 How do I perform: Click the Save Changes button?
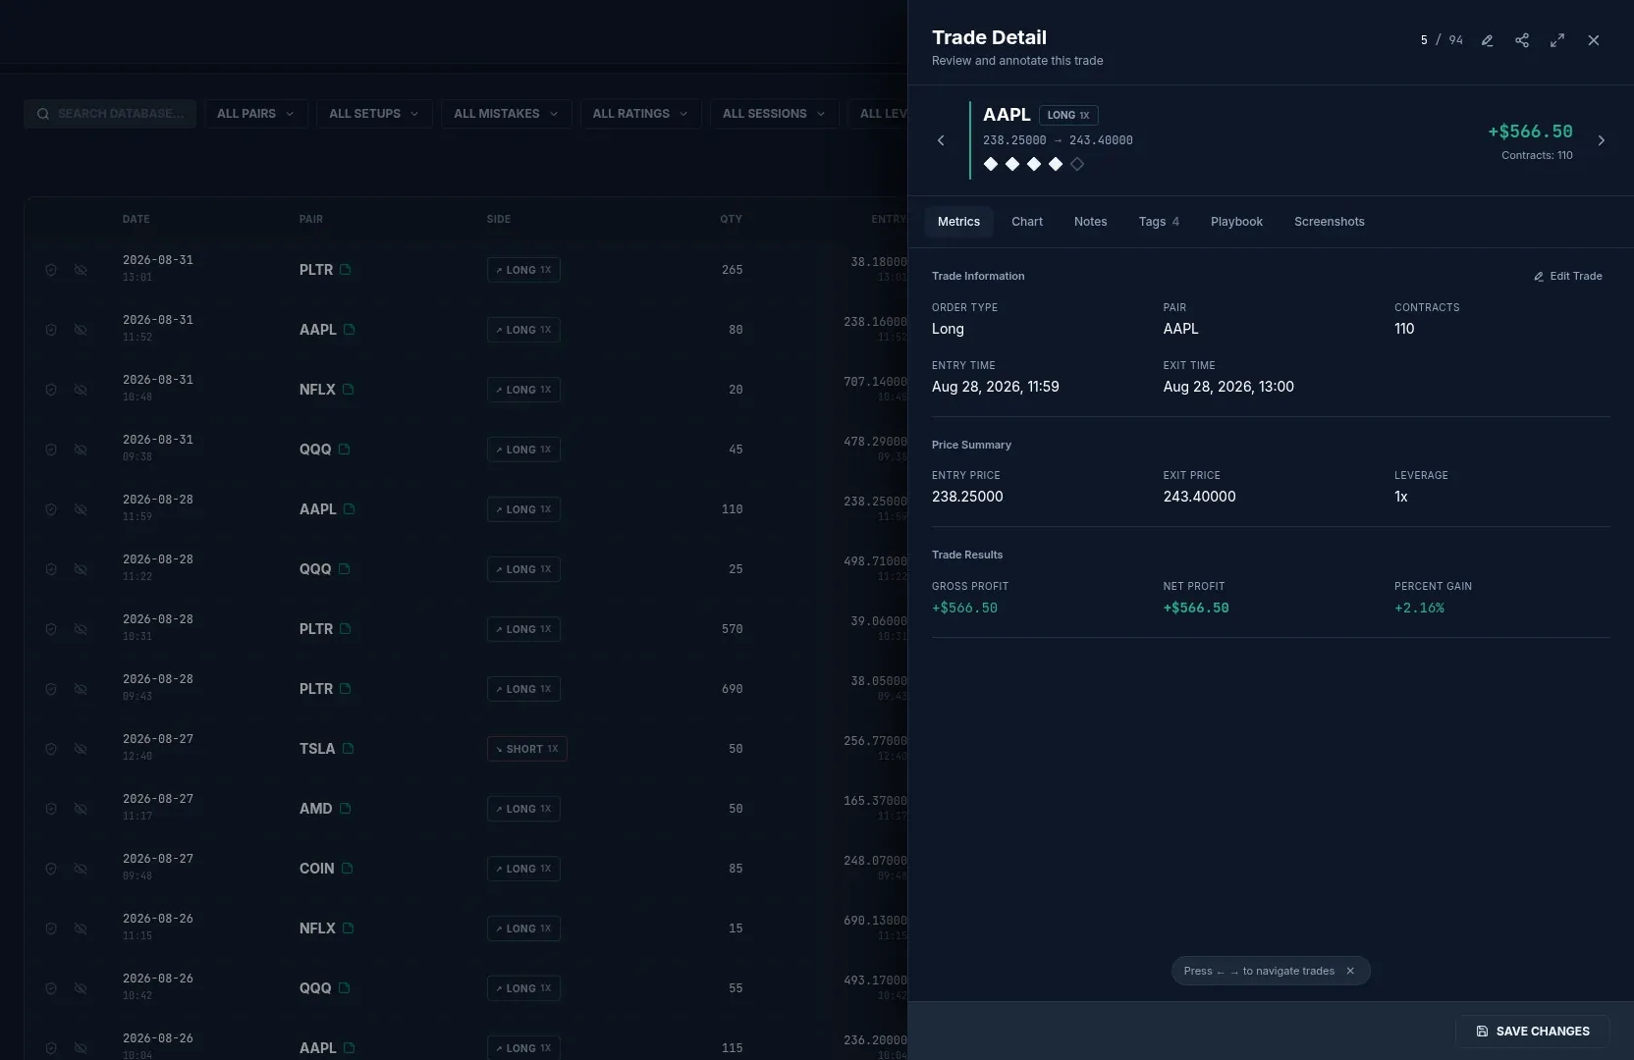(x=1532, y=1032)
